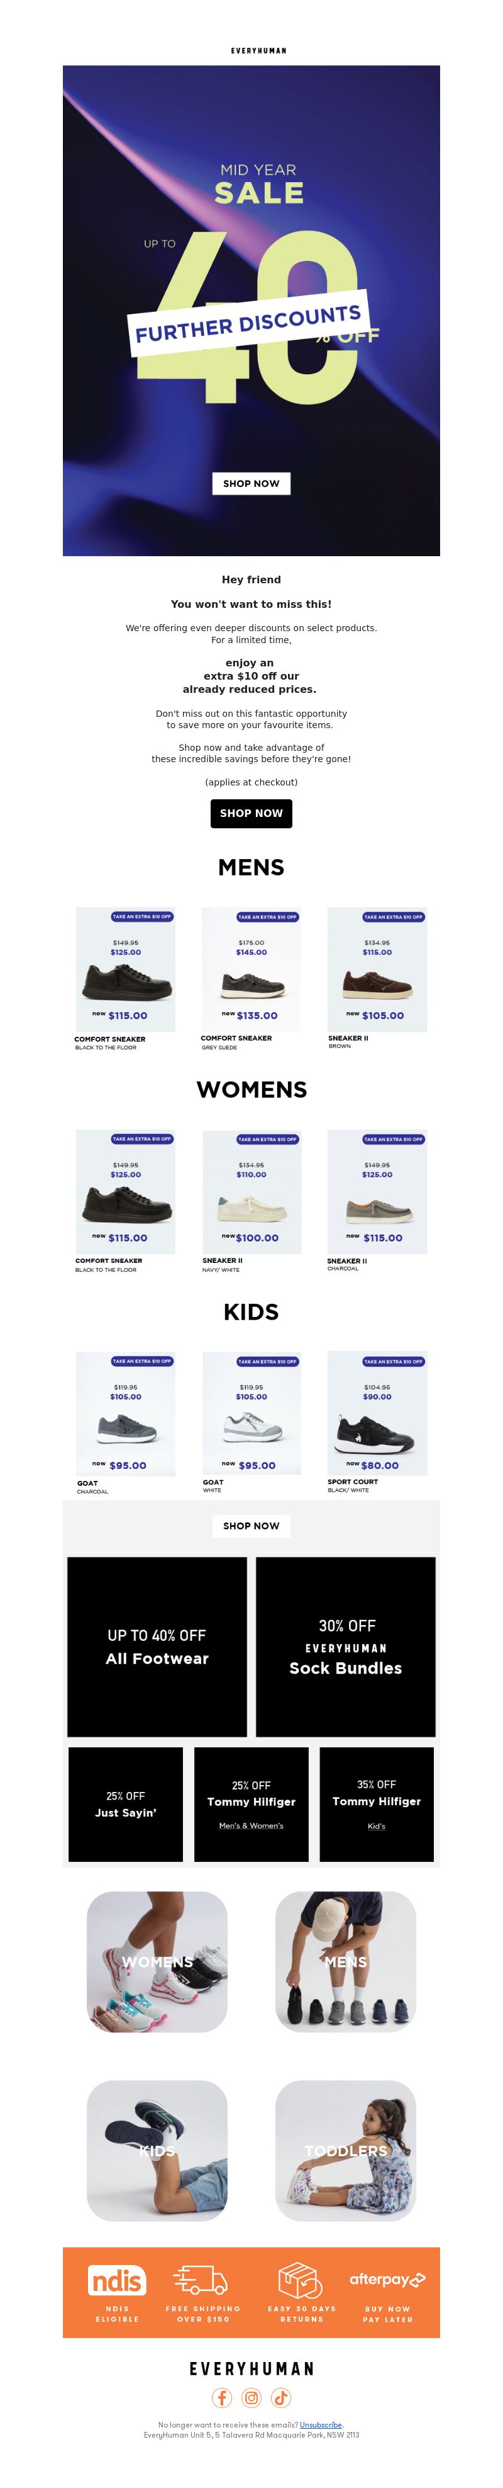The height and width of the screenshot is (2488, 503).
Task: Click the NDIS eligible logo
Action: click(118, 2280)
